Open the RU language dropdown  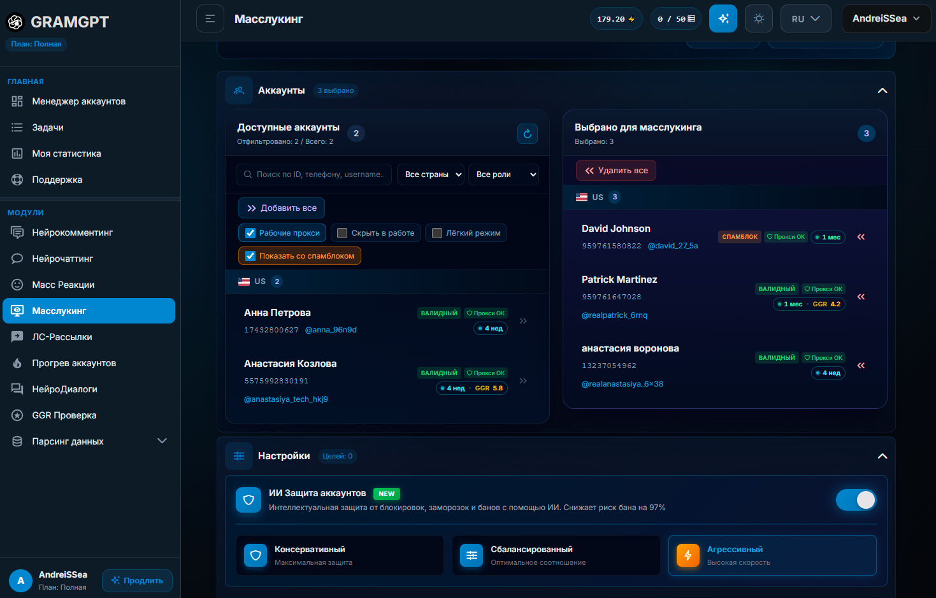[x=806, y=19]
